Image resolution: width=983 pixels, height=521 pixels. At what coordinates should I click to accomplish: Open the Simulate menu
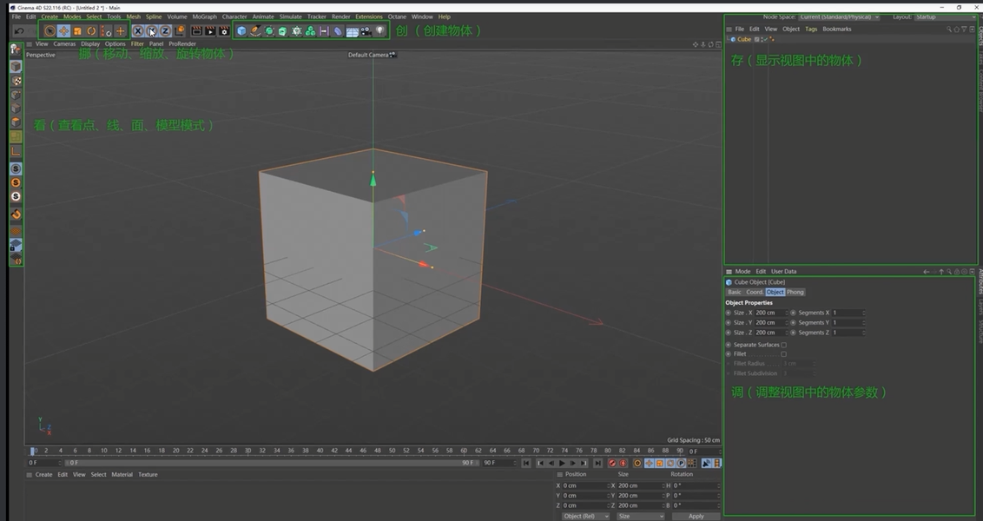click(x=290, y=16)
